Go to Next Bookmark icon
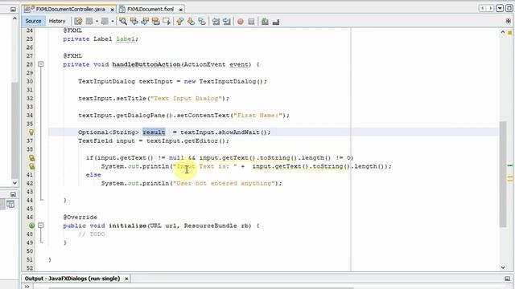The image size is (515, 289). 191,22
